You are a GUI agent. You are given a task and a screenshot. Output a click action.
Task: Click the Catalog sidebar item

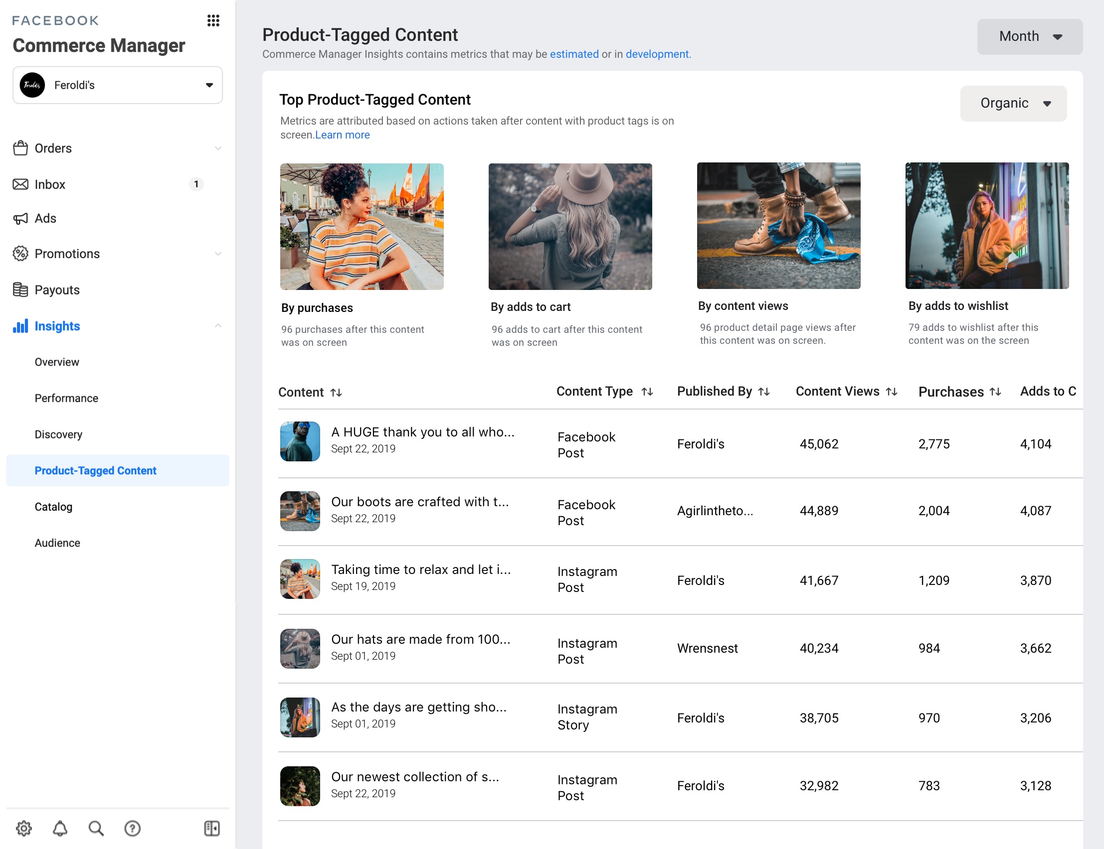53,507
